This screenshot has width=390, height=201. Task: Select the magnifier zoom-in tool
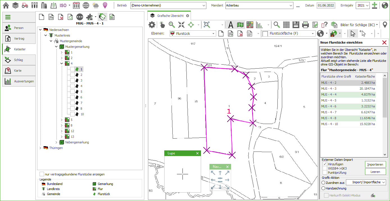172,25
